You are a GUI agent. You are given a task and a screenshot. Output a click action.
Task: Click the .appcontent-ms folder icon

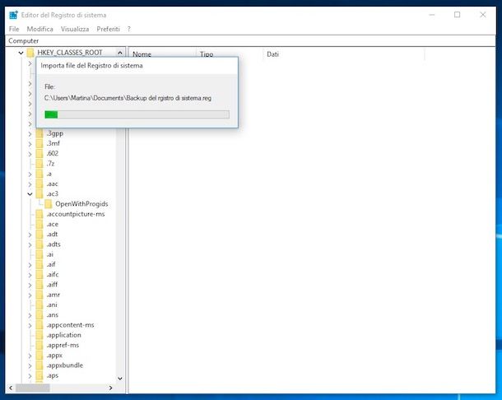(40, 325)
